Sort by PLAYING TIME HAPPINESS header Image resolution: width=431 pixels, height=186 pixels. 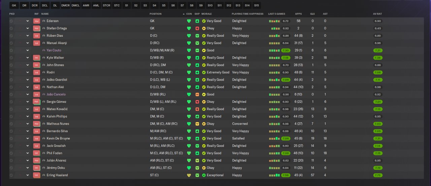248,14
